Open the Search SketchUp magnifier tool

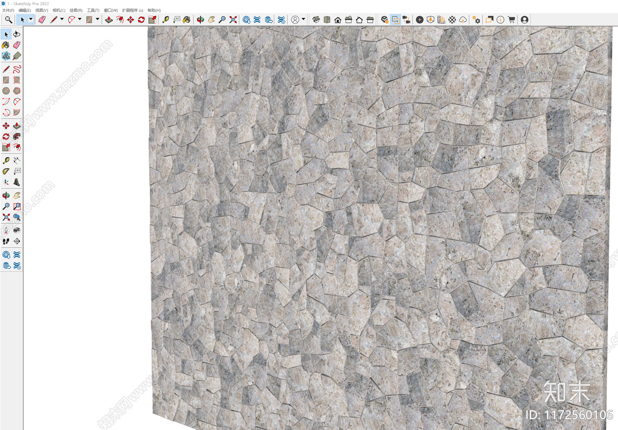pyautogui.click(x=8, y=20)
